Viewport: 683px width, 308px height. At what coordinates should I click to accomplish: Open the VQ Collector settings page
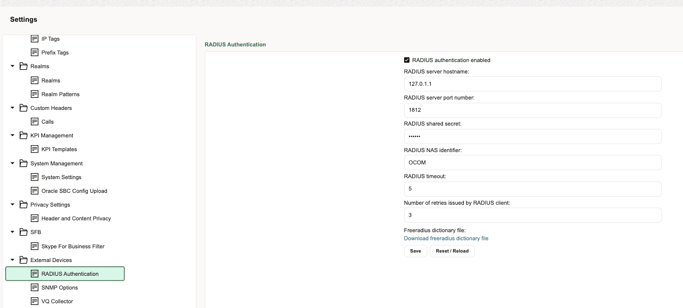point(57,301)
